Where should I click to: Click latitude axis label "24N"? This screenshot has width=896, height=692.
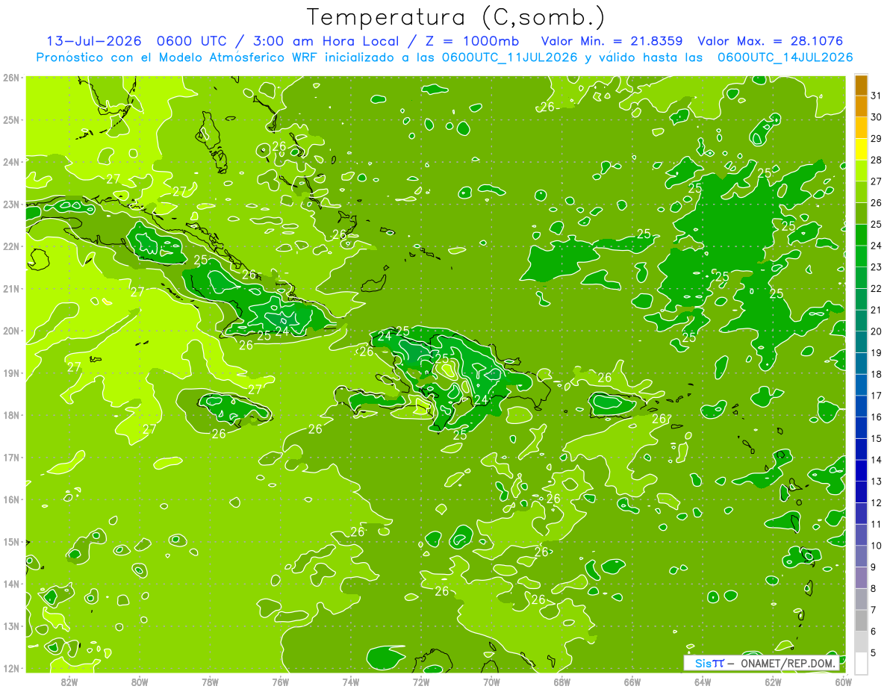tap(10, 162)
